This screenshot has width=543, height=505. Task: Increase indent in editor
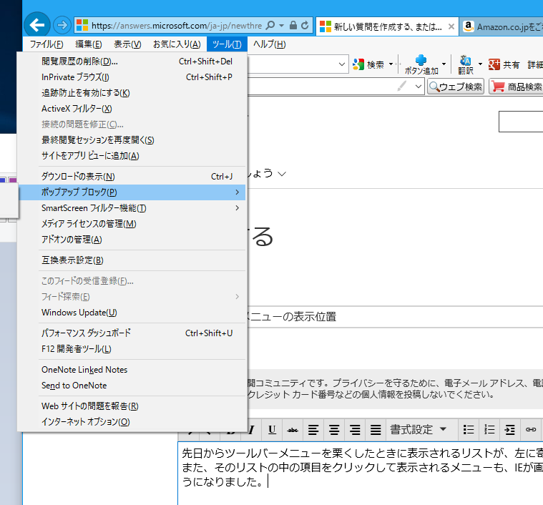pyautogui.click(x=510, y=430)
